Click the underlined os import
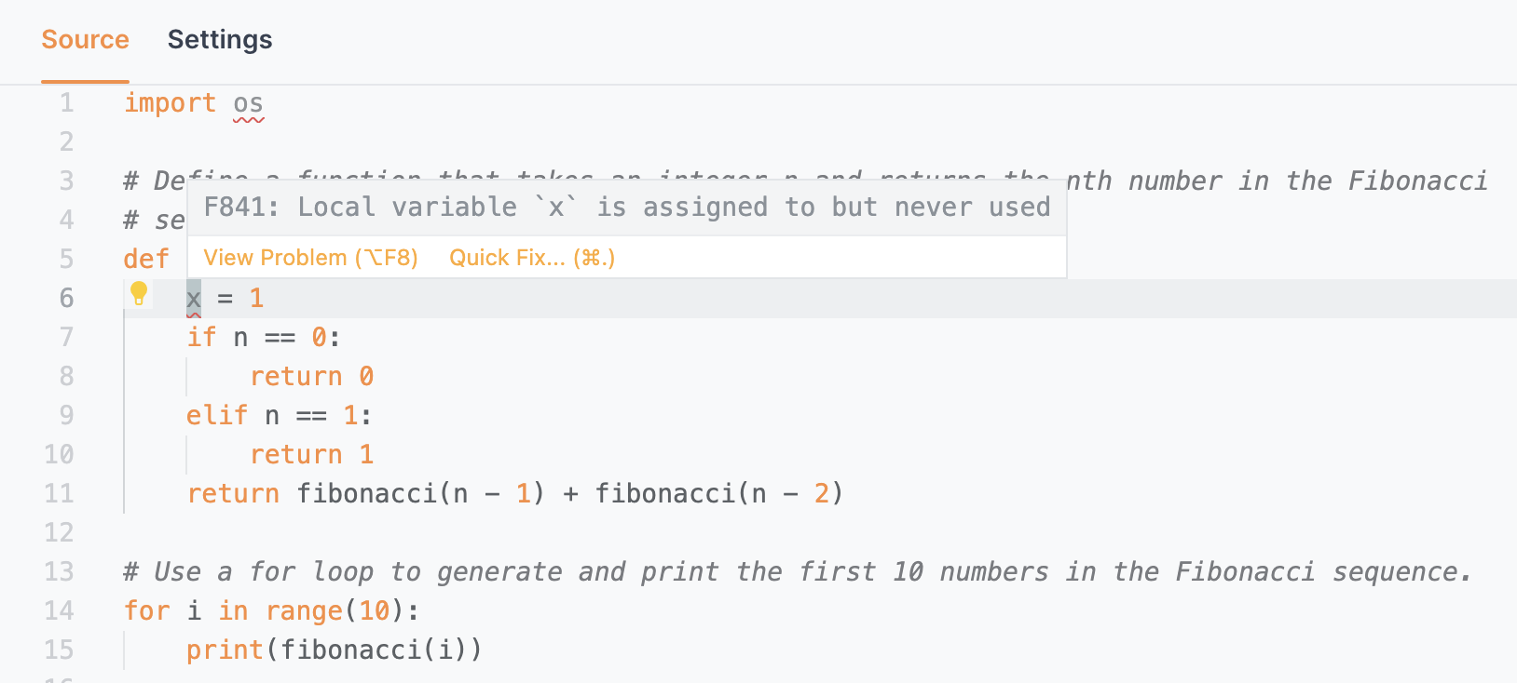The height and width of the screenshot is (683, 1517). (x=249, y=103)
